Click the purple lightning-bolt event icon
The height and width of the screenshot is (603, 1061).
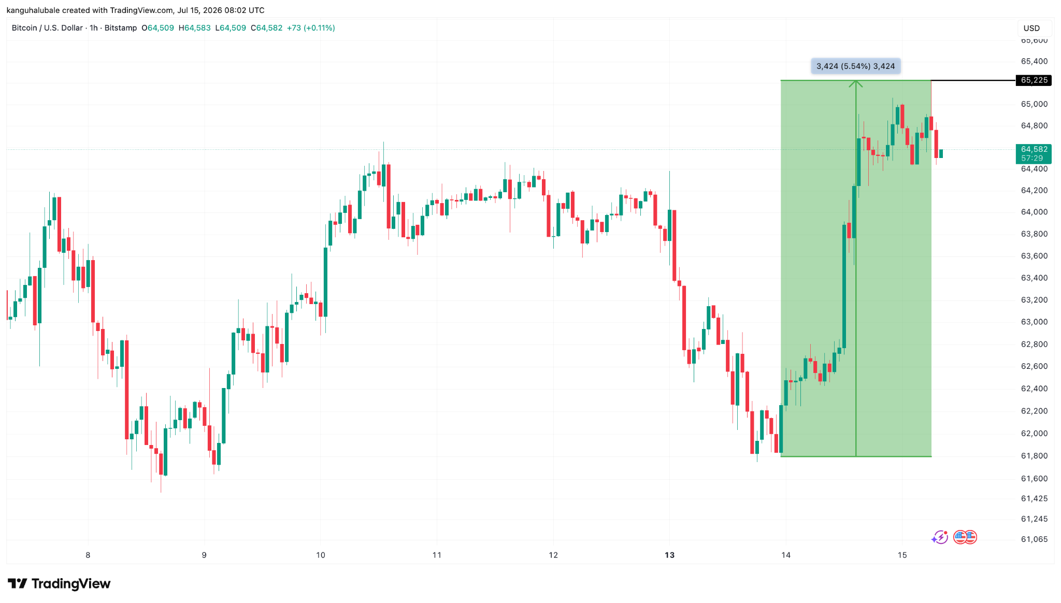(939, 537)
